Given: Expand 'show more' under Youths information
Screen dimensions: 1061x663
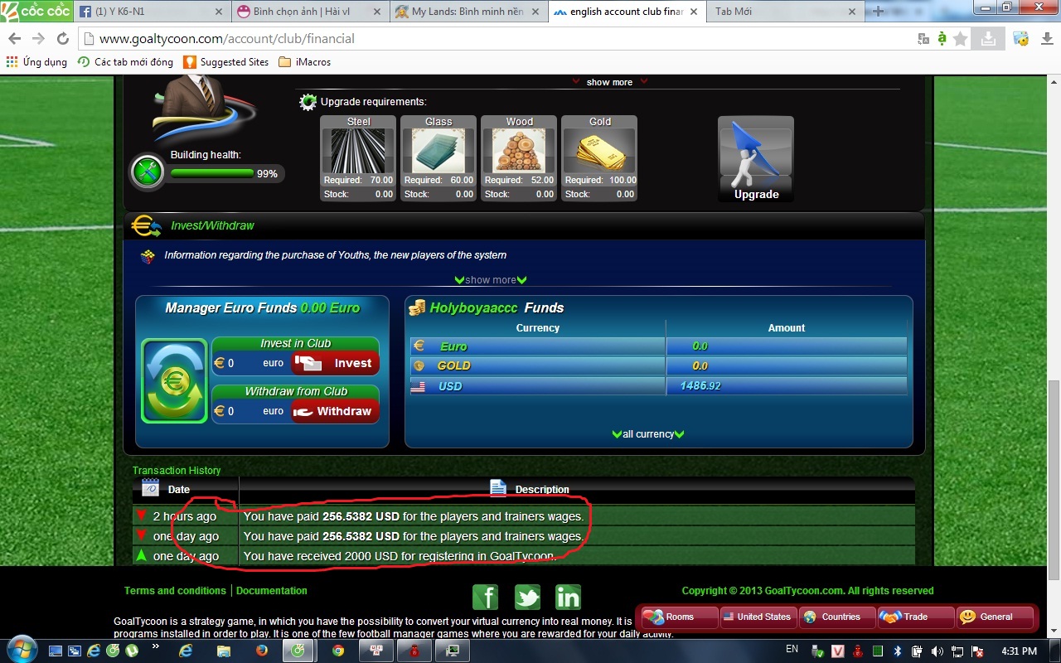Looking at the screenshot, I should click(491, 280).
